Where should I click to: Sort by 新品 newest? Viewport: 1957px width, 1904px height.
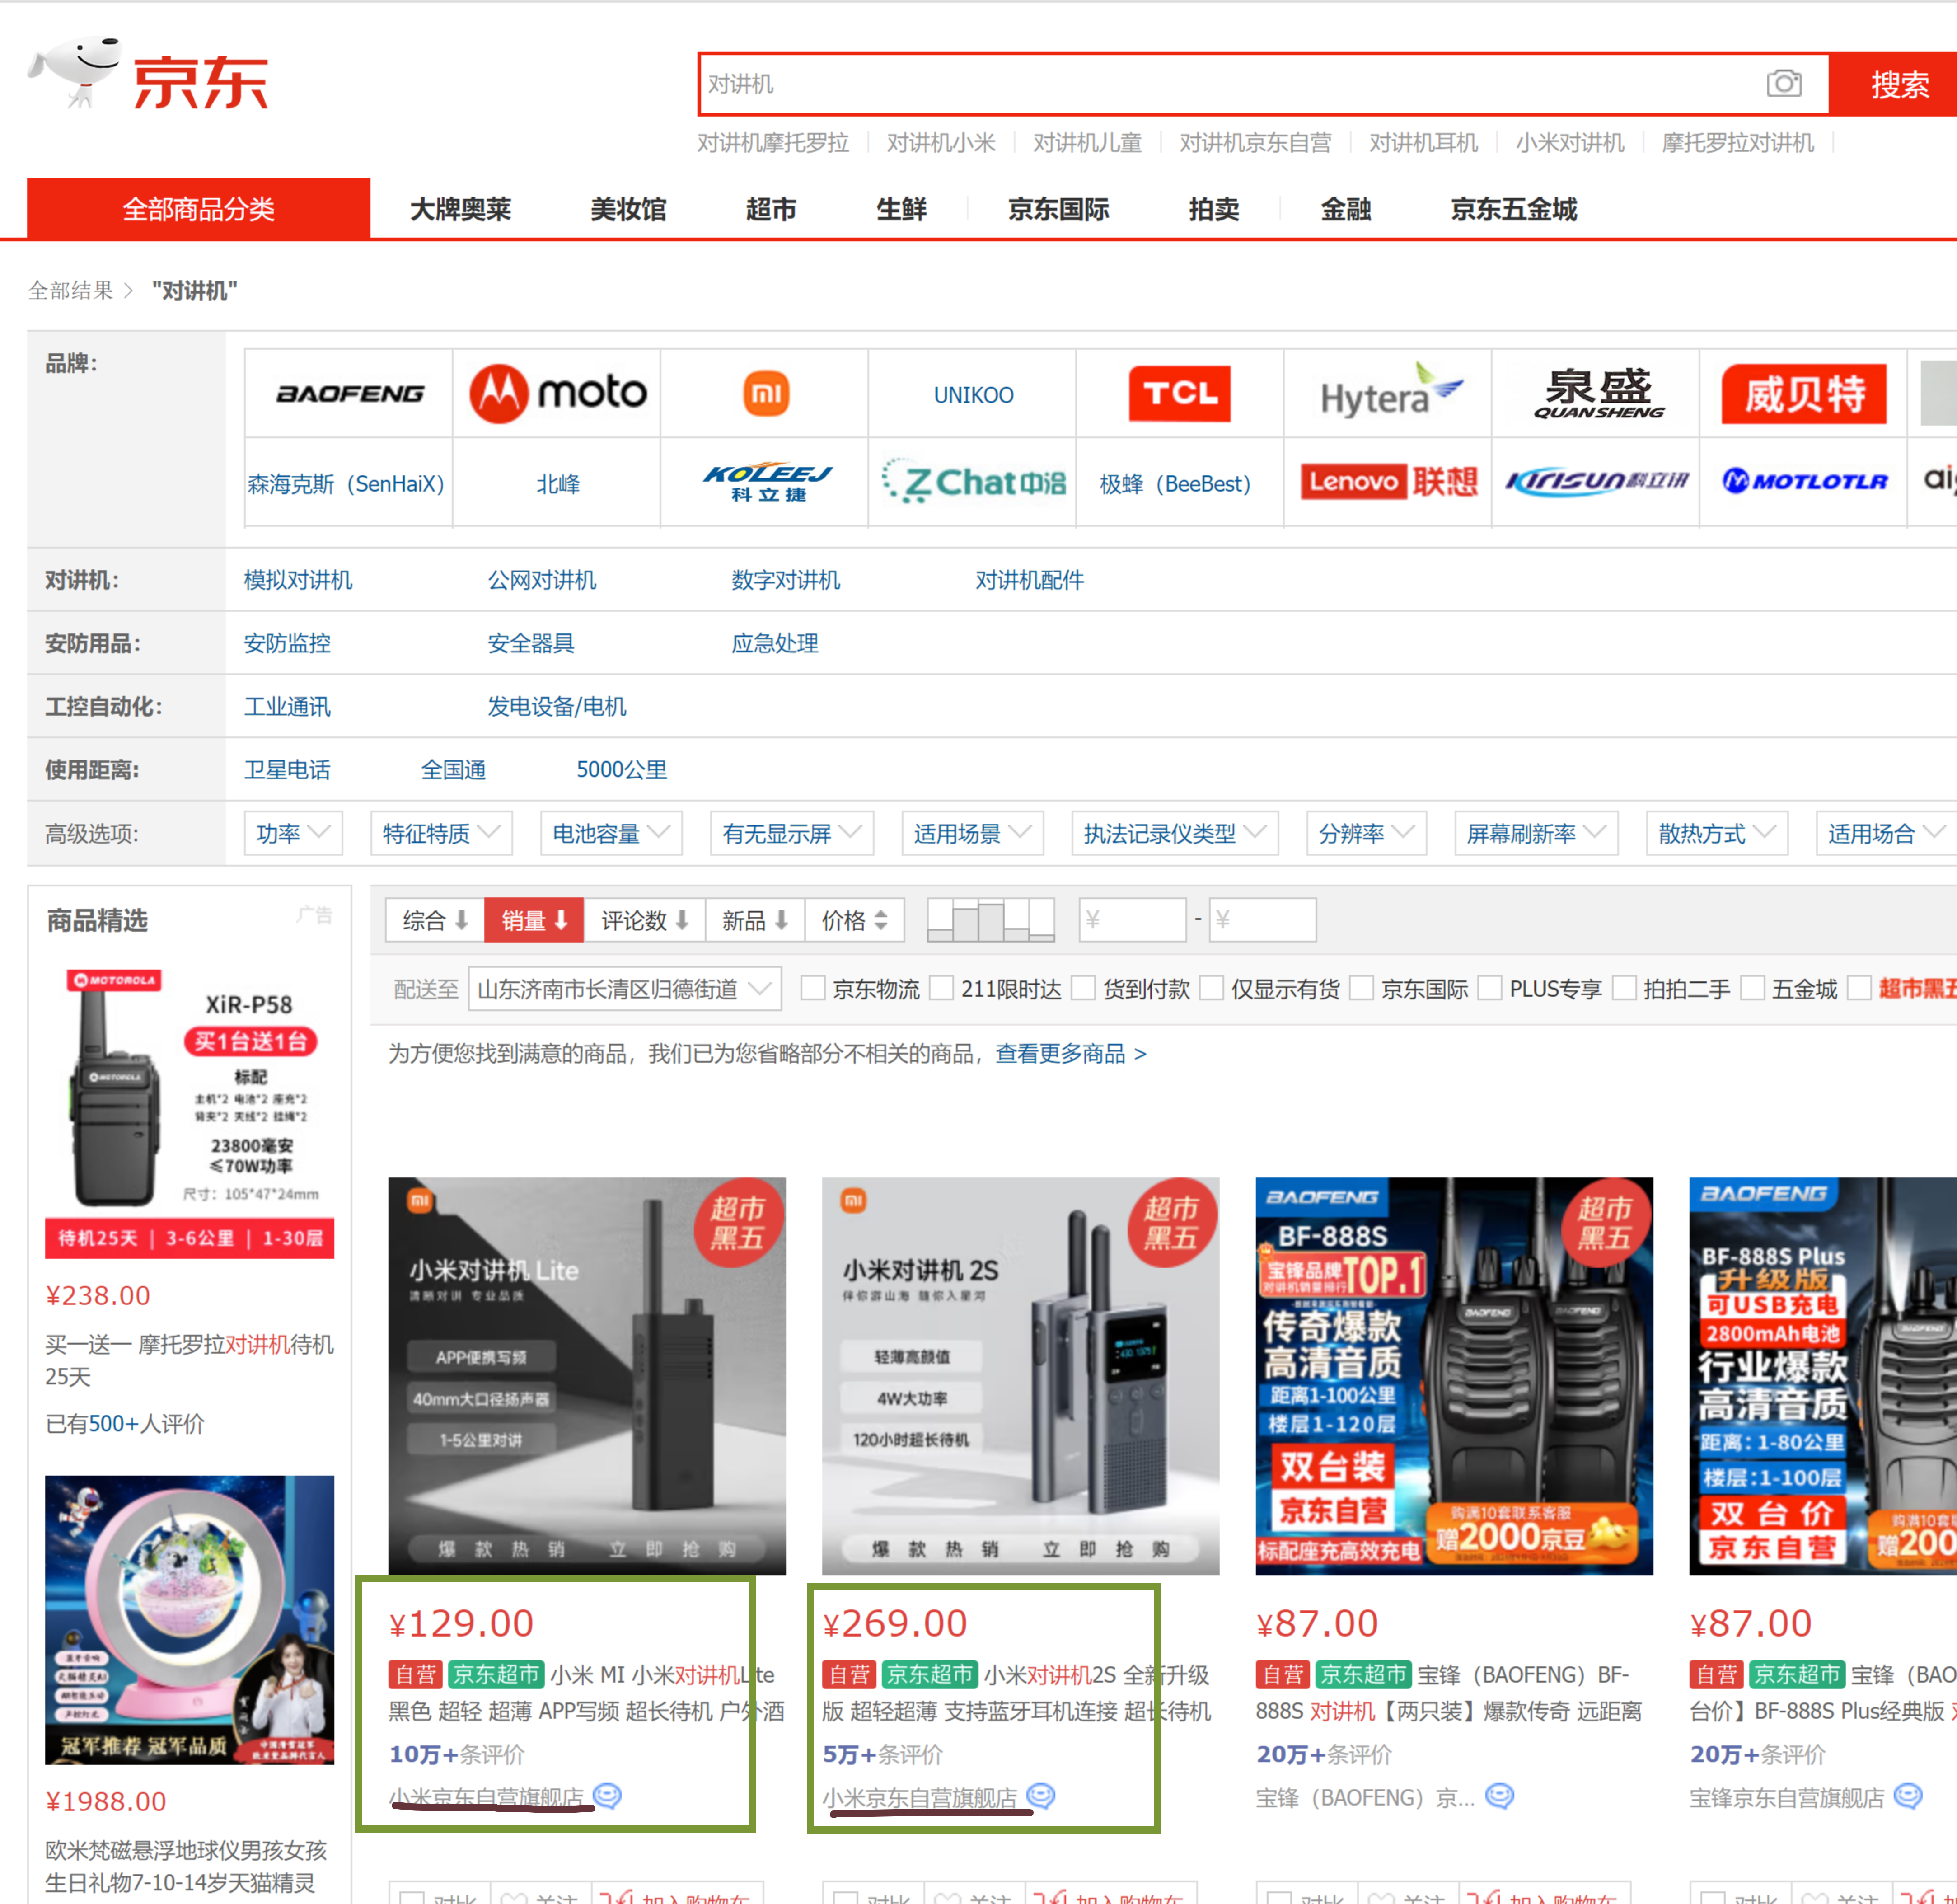755,920
